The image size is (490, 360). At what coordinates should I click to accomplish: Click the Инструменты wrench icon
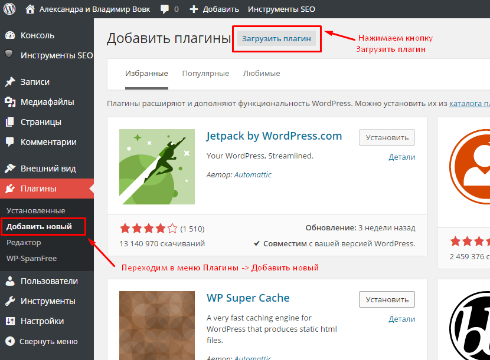click(10, 301)
